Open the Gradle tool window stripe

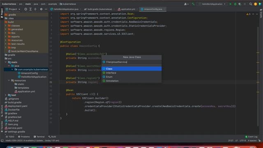coord(261,14)
